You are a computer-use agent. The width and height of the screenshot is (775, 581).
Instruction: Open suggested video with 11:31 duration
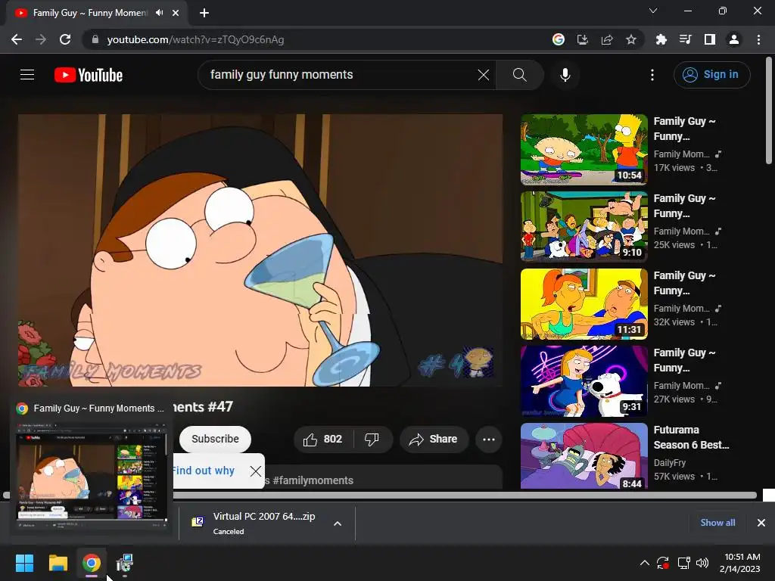tap(584, 304)
